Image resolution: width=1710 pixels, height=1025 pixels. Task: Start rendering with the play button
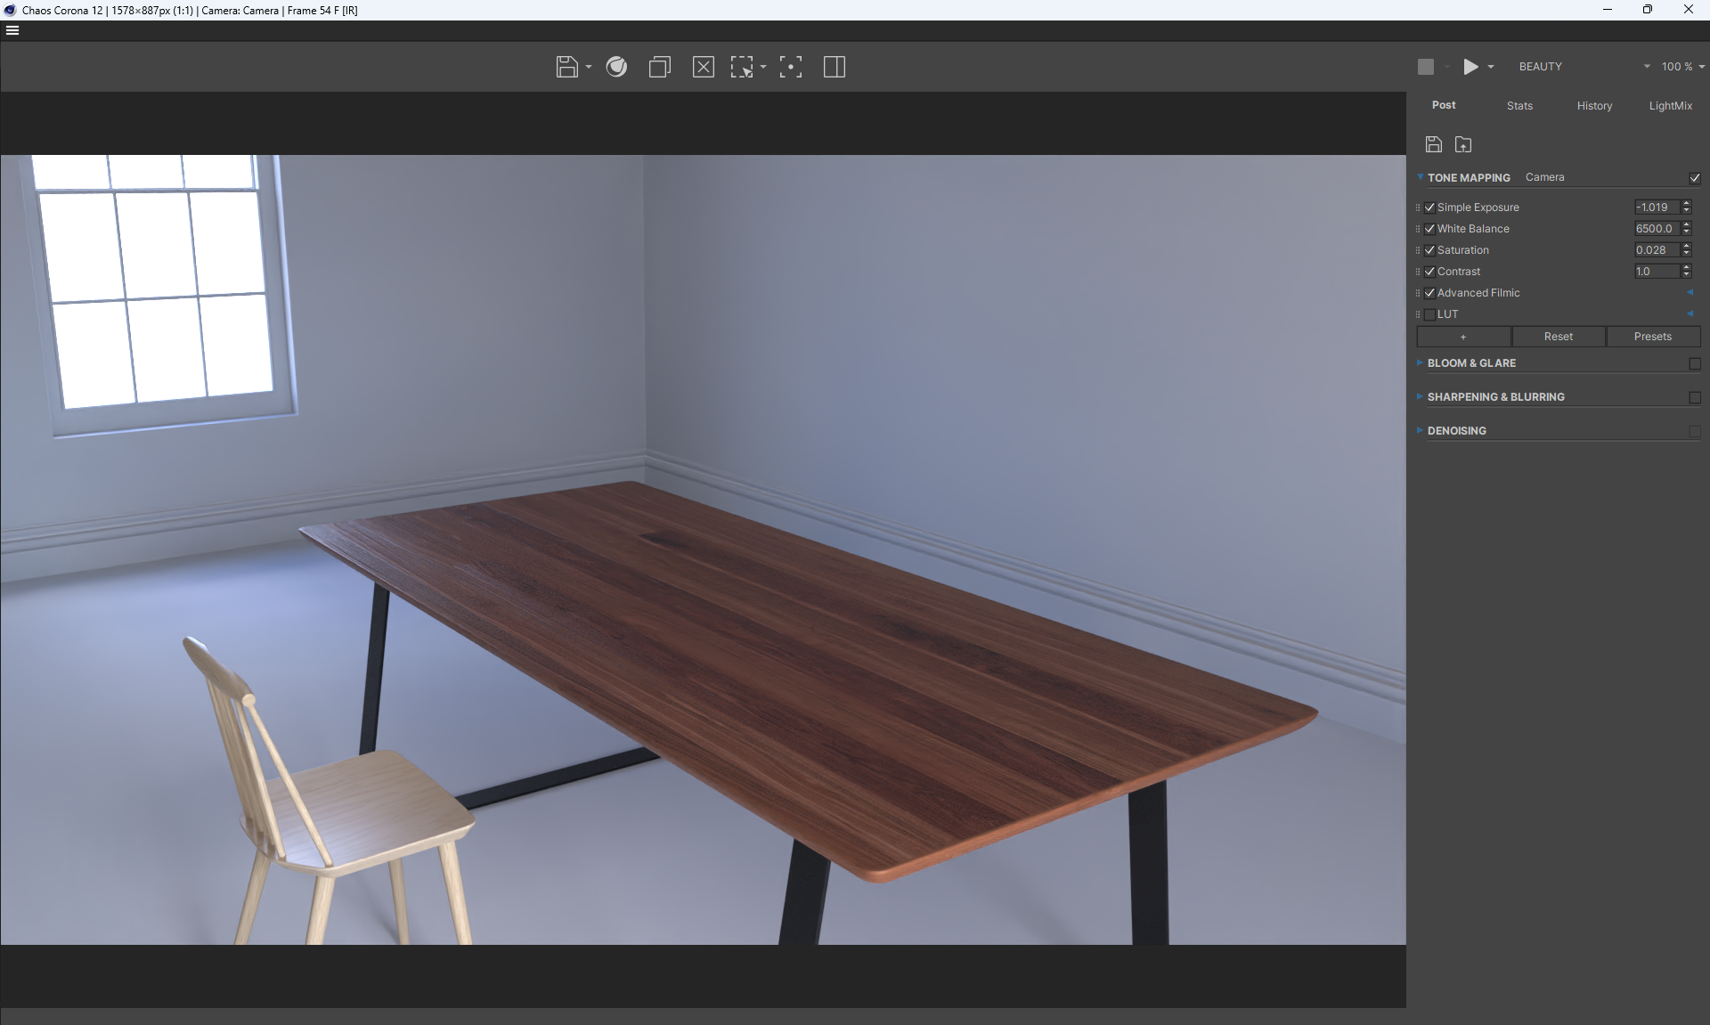1470,67
